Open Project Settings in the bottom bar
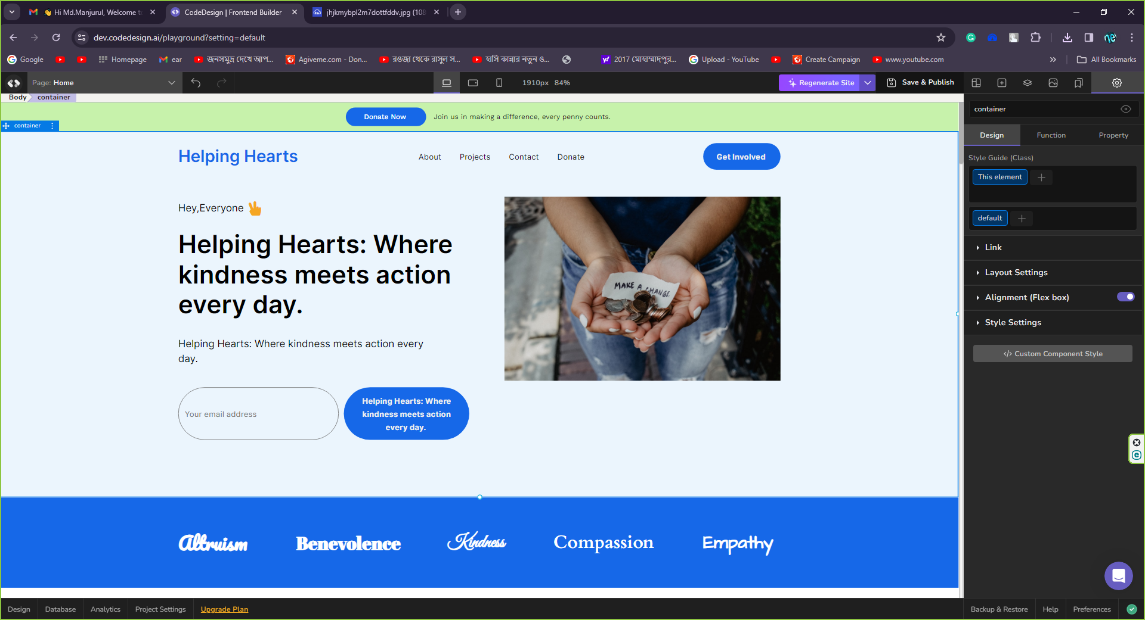The width and height of the screenshot is (1145, 620). tap(160, 609)
